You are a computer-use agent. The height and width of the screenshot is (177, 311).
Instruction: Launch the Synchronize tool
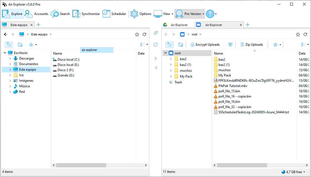tap(86, 14)
